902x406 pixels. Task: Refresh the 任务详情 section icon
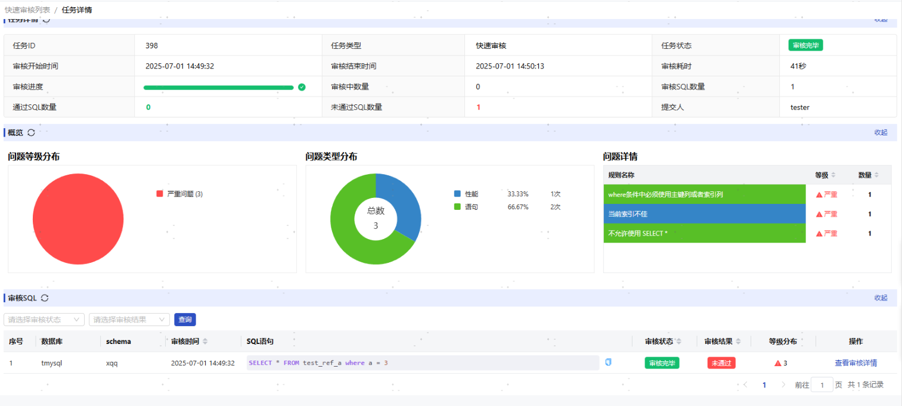point(46,20)
